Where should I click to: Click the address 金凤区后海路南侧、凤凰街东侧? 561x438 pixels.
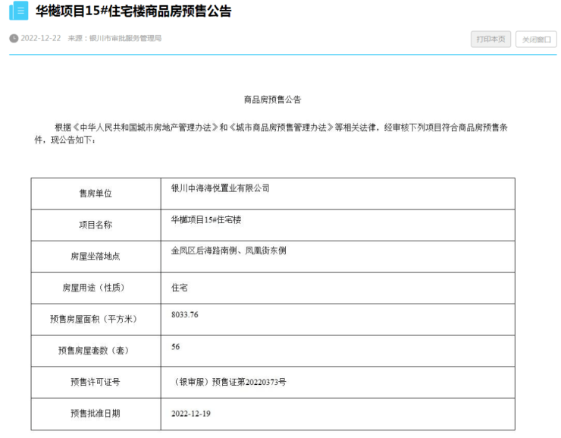[229, 251]
